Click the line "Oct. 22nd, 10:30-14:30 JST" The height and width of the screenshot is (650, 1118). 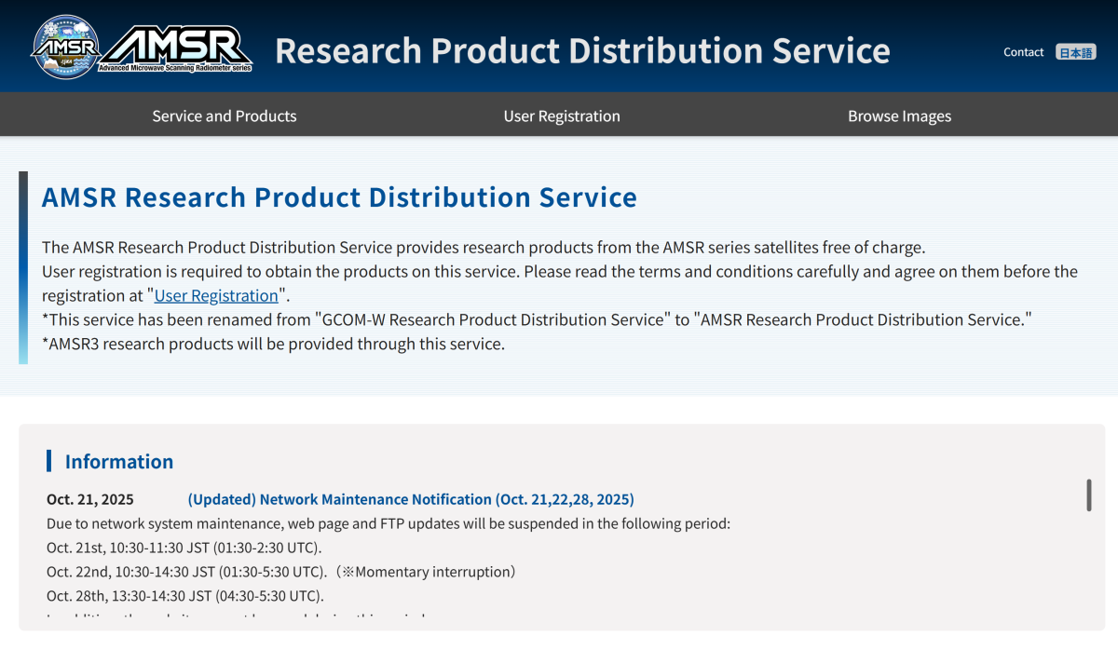[281, 572]
